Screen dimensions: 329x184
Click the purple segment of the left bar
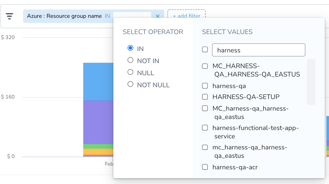coord(98,122)
